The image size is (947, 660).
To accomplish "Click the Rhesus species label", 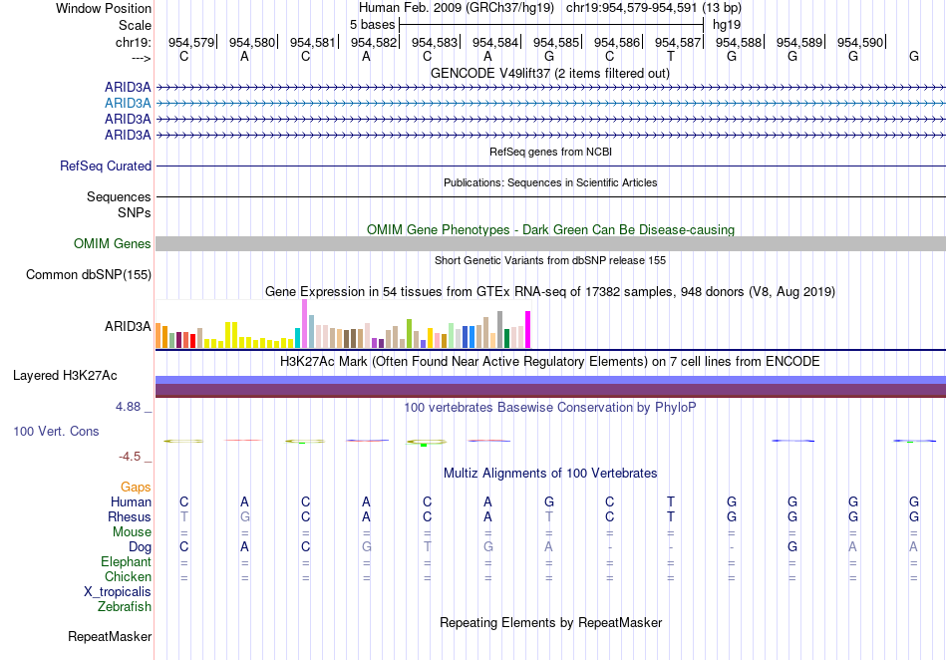I will (130, 517).
